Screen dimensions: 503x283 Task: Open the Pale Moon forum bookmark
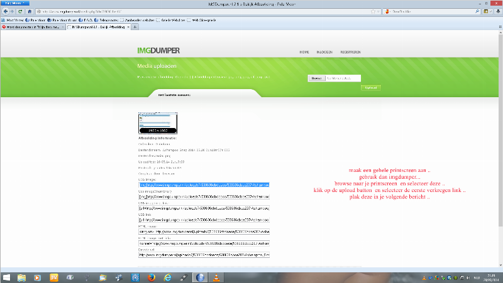[x=62, y=20]
